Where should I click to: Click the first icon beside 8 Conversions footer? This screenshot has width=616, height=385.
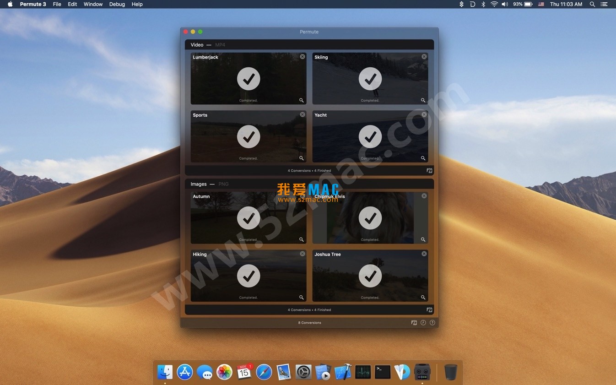pyautogui.click(x=414, y=323)
